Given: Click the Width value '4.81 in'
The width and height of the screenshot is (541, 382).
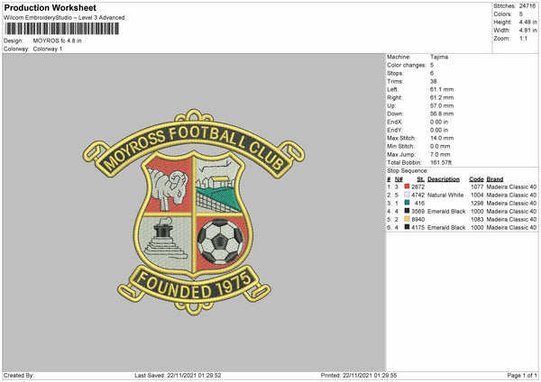Looking at the screenshot, I should click(x=527, y=31).
